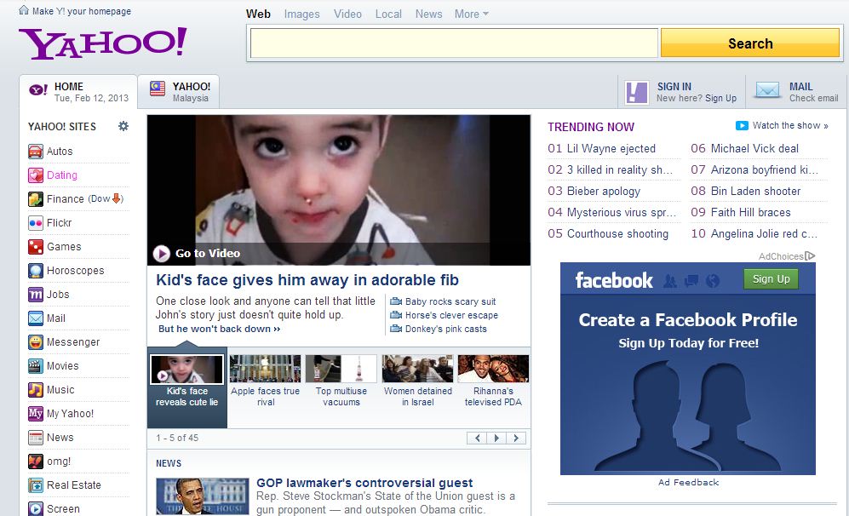Open Kid's face gives him away headline
The width and height of the screenshot is (849, 516).
tap(307, 280)
